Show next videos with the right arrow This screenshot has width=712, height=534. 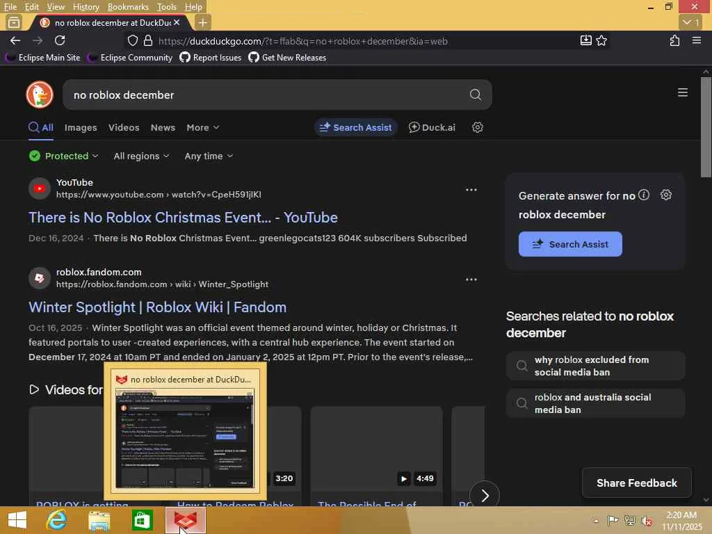pos(485,495)
